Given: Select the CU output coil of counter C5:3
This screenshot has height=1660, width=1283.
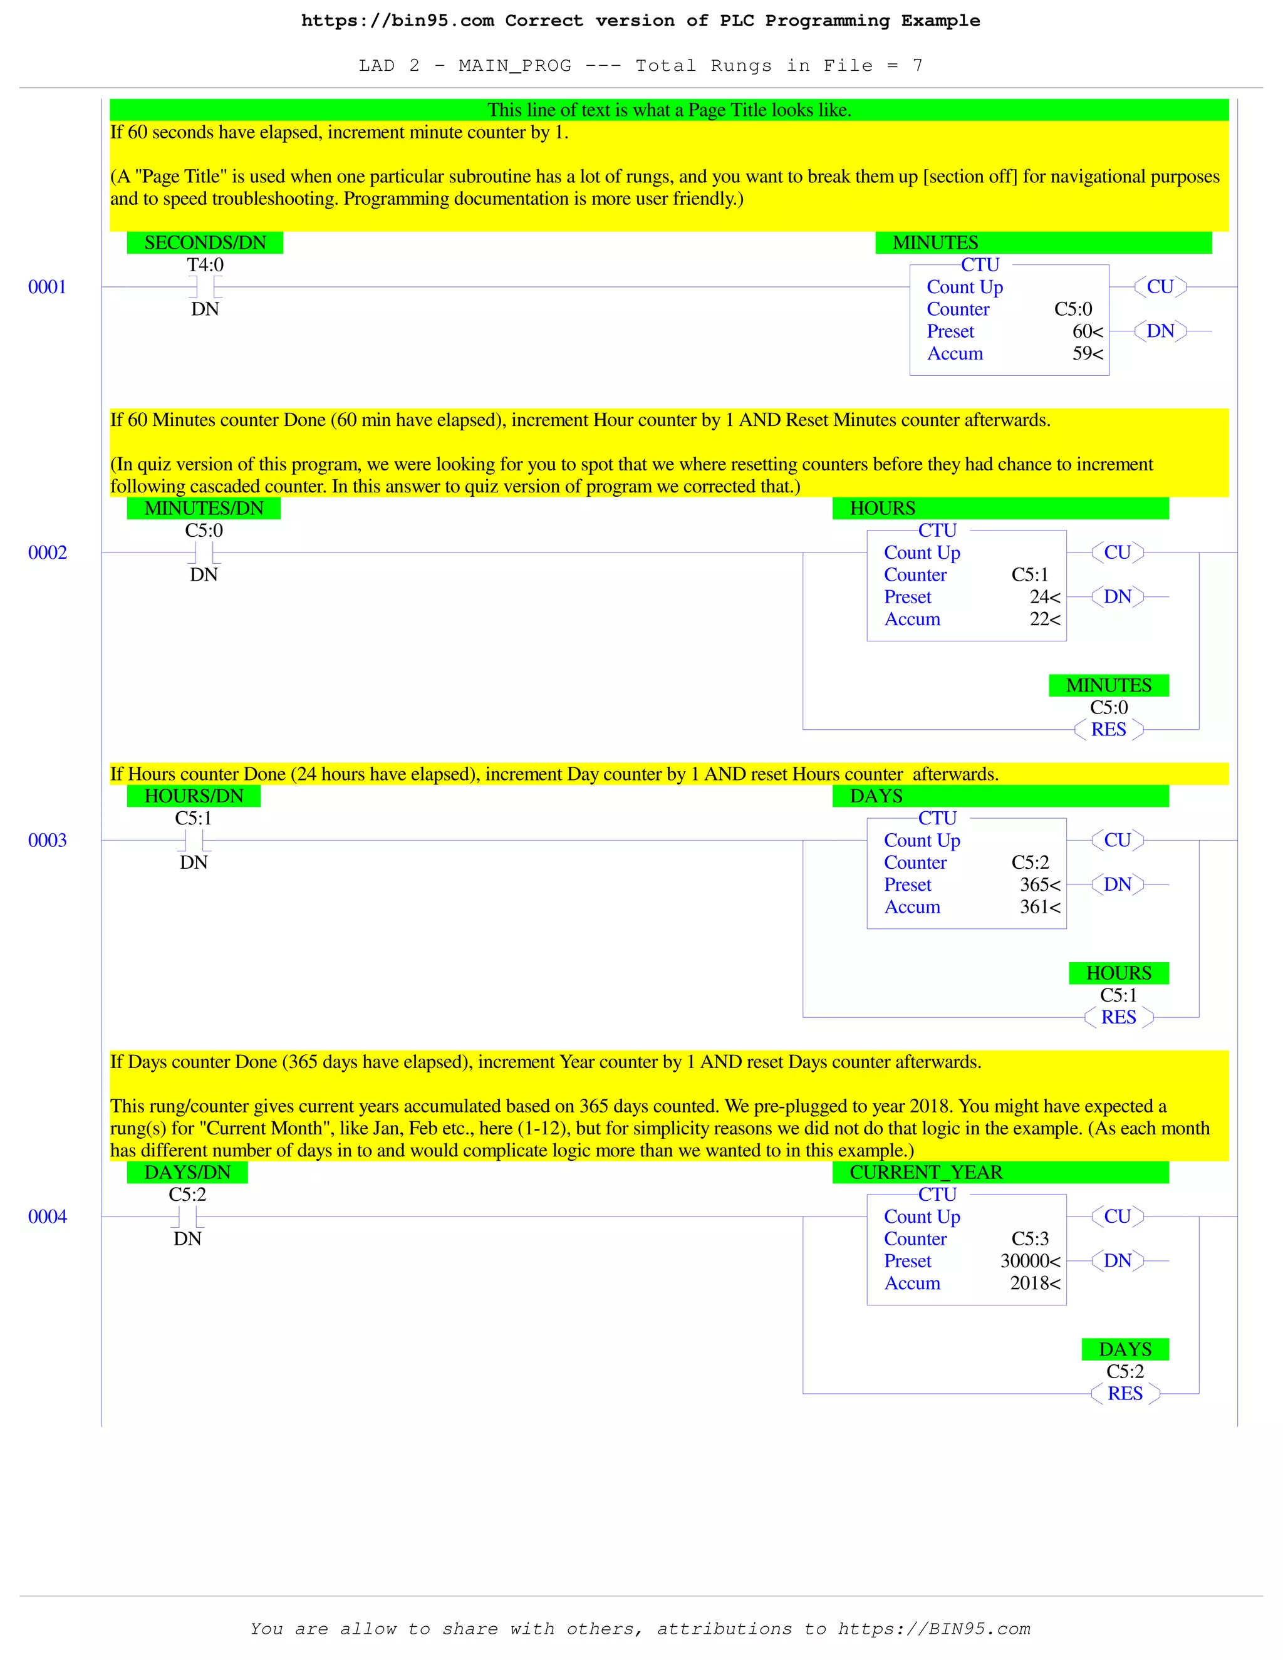Looking at the screenshot, I should tap(1118, 1217).
